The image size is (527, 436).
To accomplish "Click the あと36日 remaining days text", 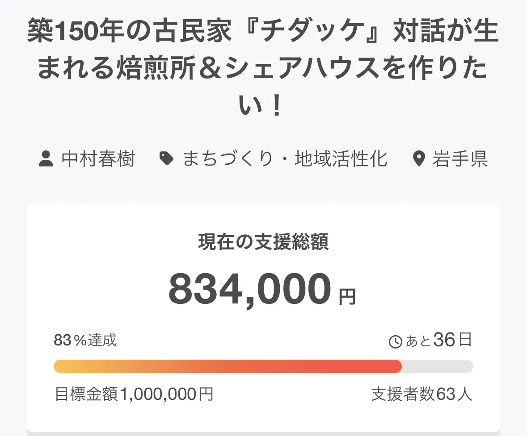I will (438, 340).
